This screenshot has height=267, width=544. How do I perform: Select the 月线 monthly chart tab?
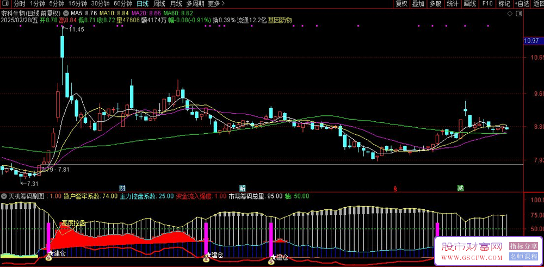pos(176,4)
